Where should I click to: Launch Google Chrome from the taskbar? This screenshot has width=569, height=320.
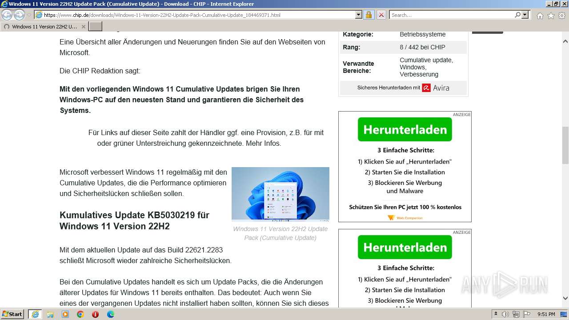point(80,314)
